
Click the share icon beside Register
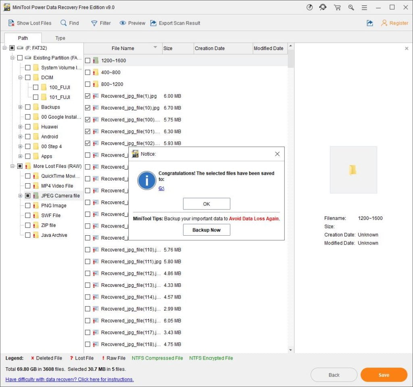(x=369, y=23)
